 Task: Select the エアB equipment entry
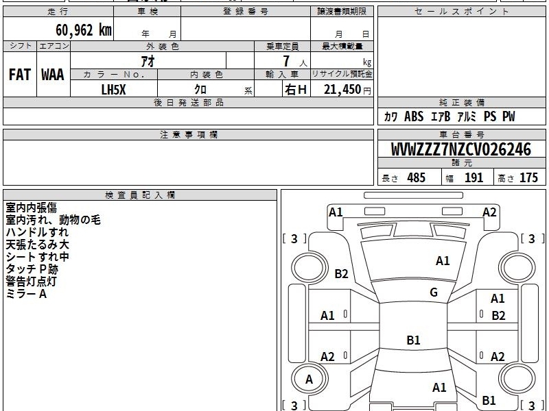(441, 116)
